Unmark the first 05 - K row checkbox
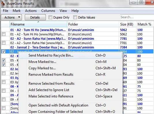The width and height of the screenshot is (154, 114). (x=4, y=60)
